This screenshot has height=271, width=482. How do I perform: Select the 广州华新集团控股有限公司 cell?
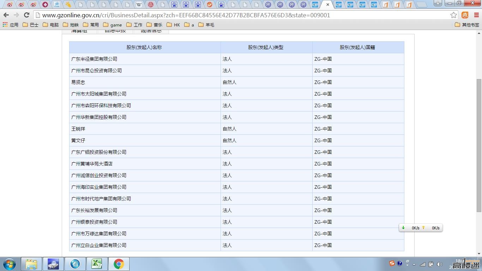(145, 117)
